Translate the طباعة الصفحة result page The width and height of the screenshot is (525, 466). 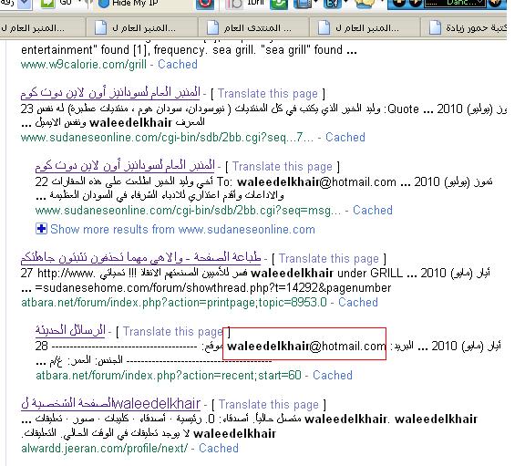click(x=329, y=259)
